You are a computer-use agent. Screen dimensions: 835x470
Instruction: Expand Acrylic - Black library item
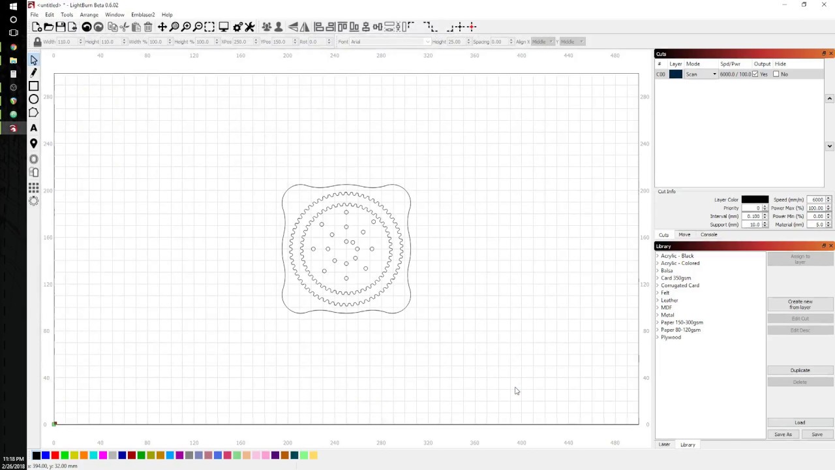(658, 256)
